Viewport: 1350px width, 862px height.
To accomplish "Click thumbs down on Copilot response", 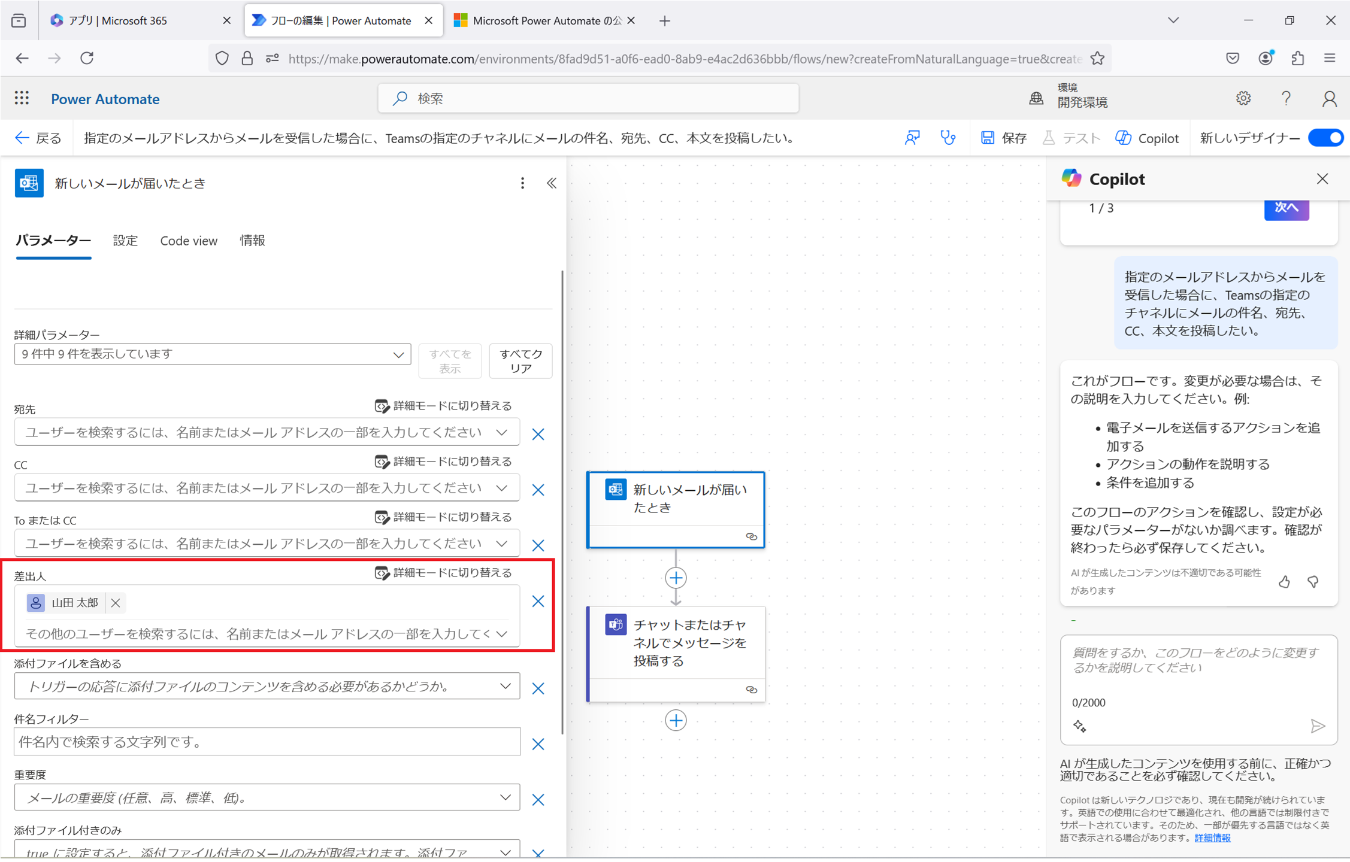I will tap(1313, 581).
